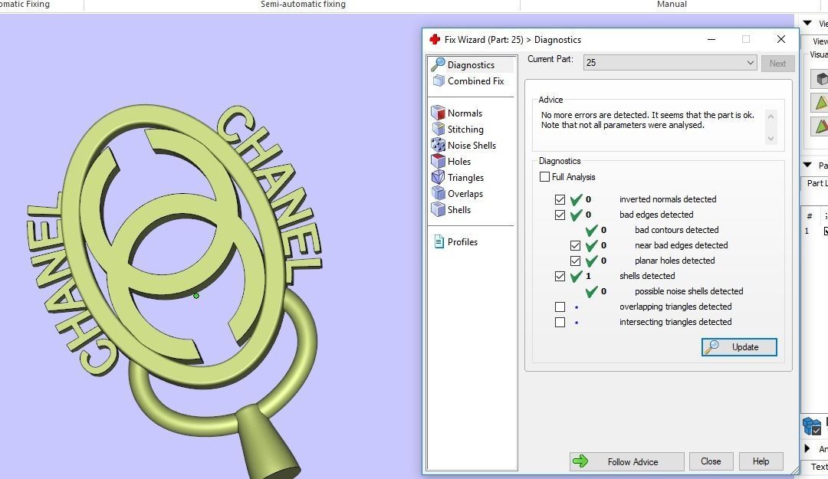
Task: Open the Combined Fix page
Action: (x=469, y=80)
